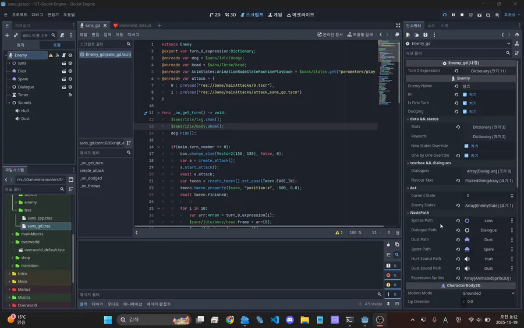Open Stats Dictionary (크기 3) value
Viewport: 524px width, 328px height.
(x=489, y=127)
